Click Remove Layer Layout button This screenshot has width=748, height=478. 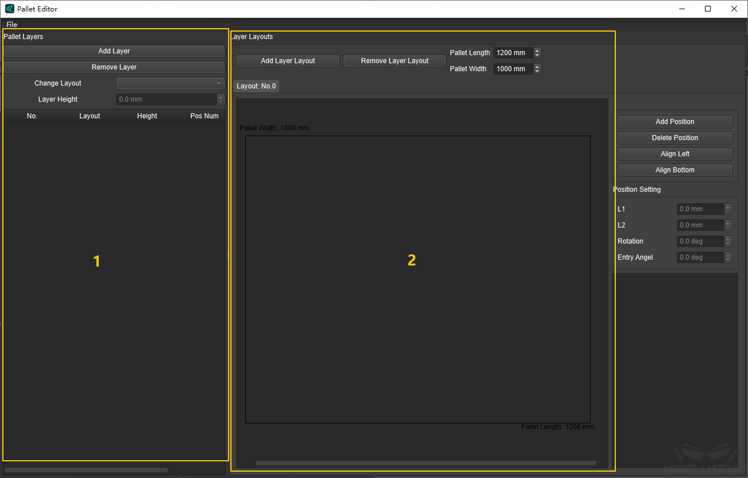(x=395, y=61)
